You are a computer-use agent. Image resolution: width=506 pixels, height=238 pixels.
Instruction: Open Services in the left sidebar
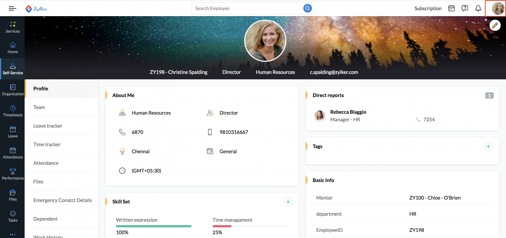pyautogui.click(x=13, y=27)
